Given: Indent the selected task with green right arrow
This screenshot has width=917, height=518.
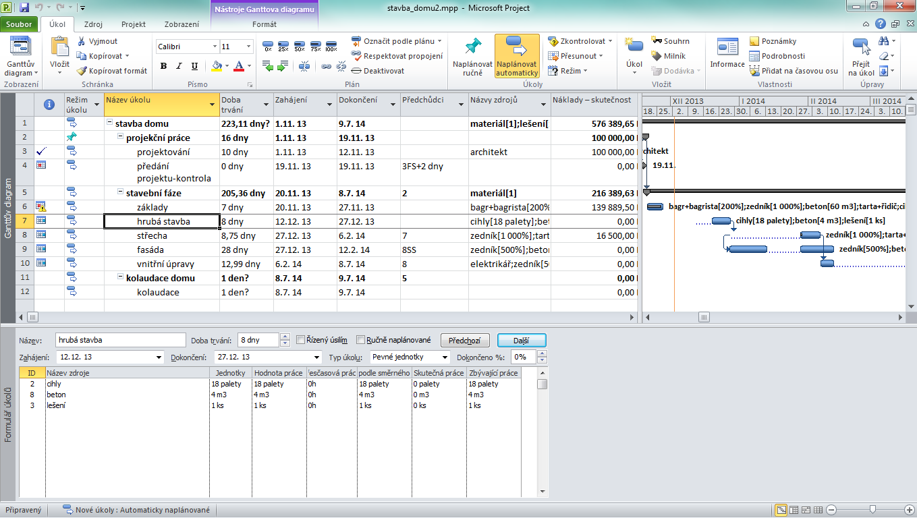Looking at the screenshot, I should click(284, 66).
